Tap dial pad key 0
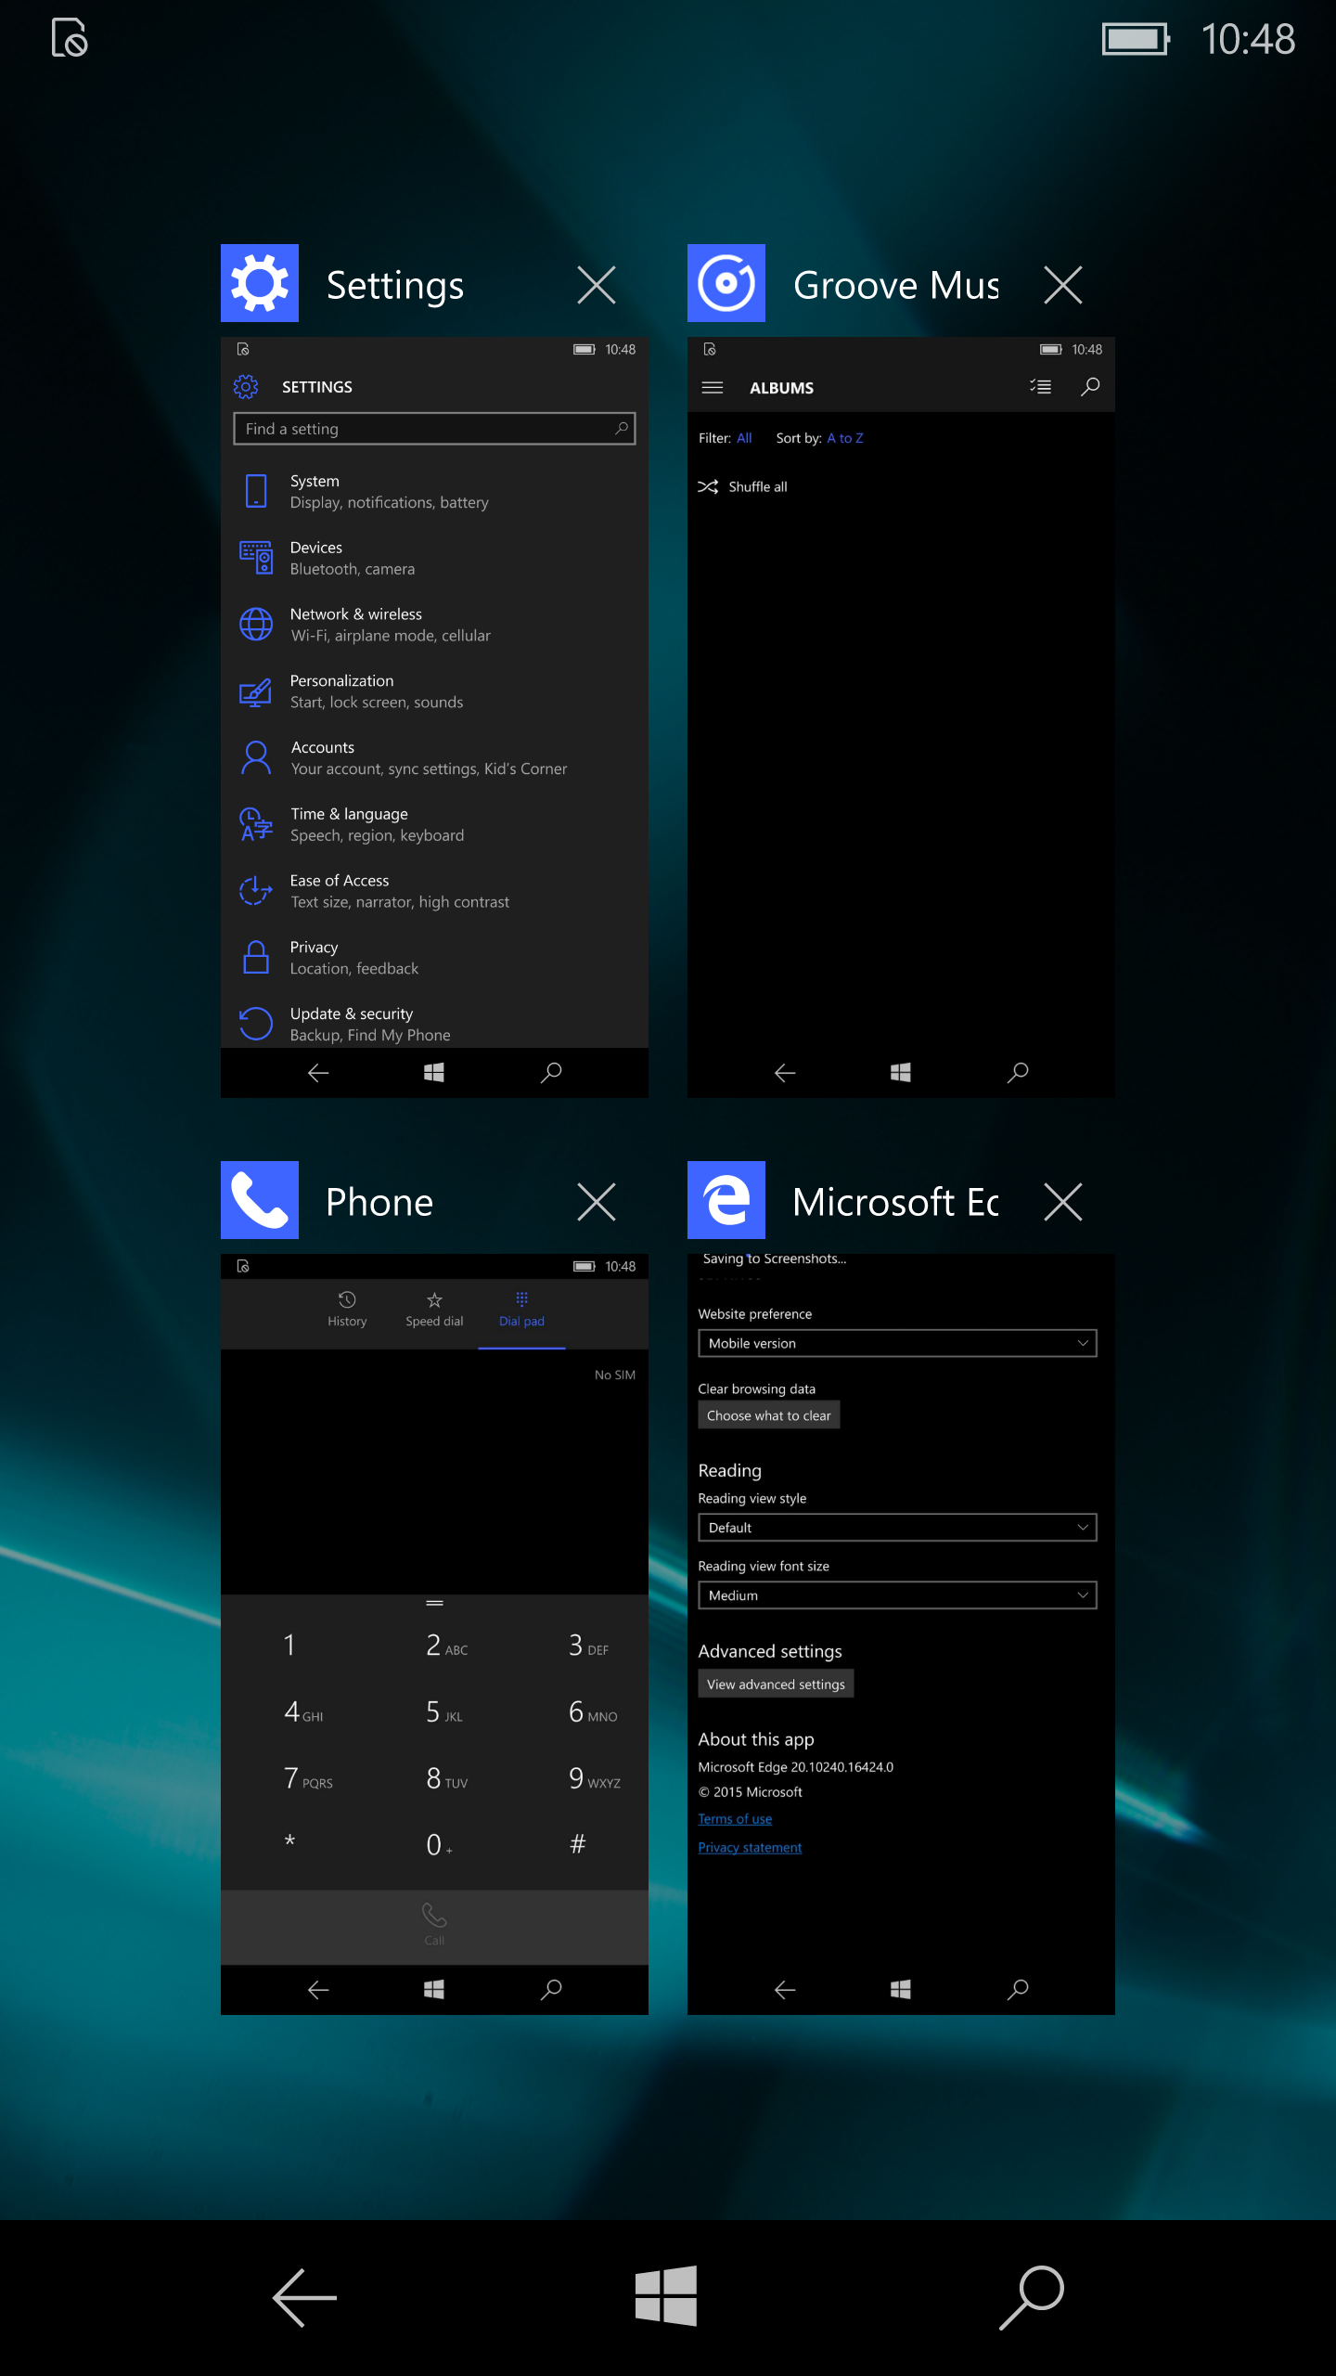This screenshot has height=2376, width=1336. [x=438, y=1844]
